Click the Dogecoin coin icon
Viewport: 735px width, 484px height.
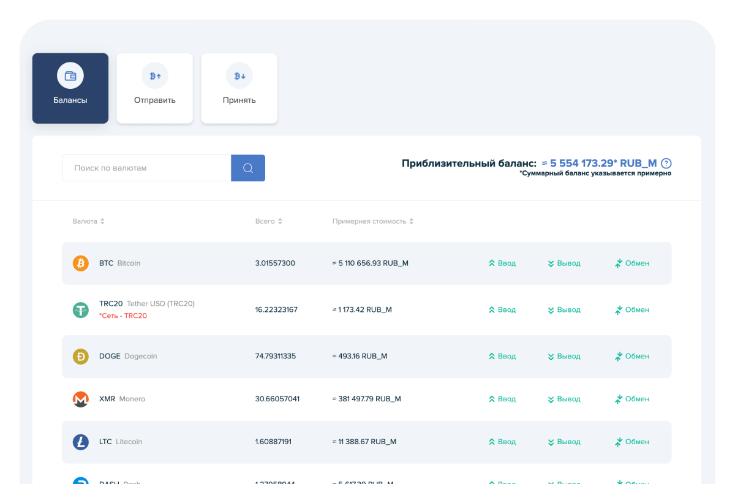click(80, 356)
